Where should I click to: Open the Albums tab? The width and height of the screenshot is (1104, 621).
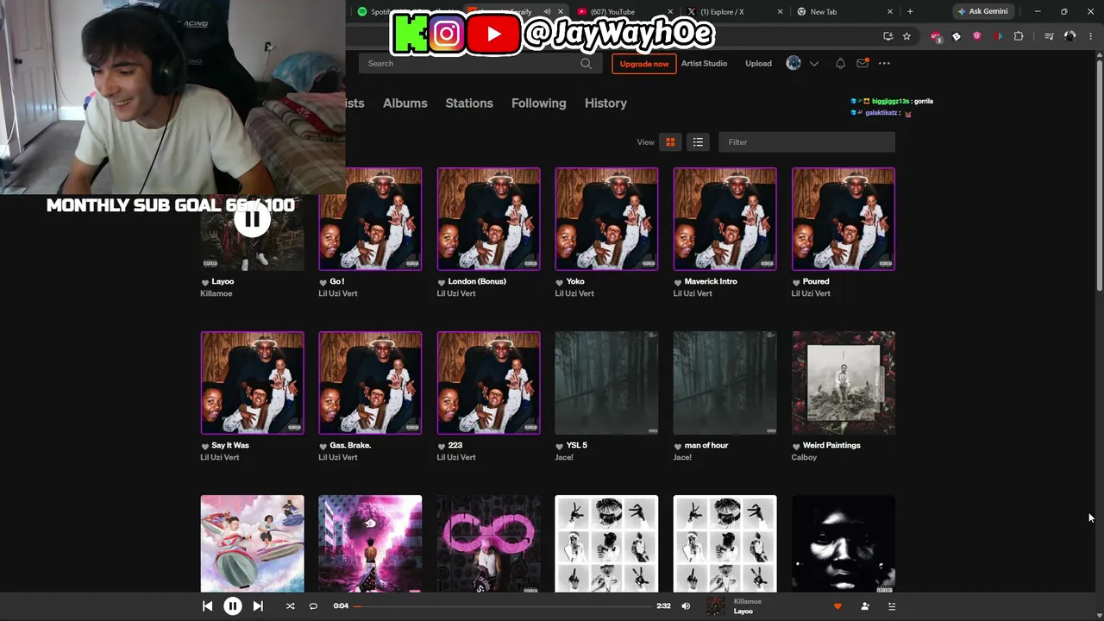(405, 103)
